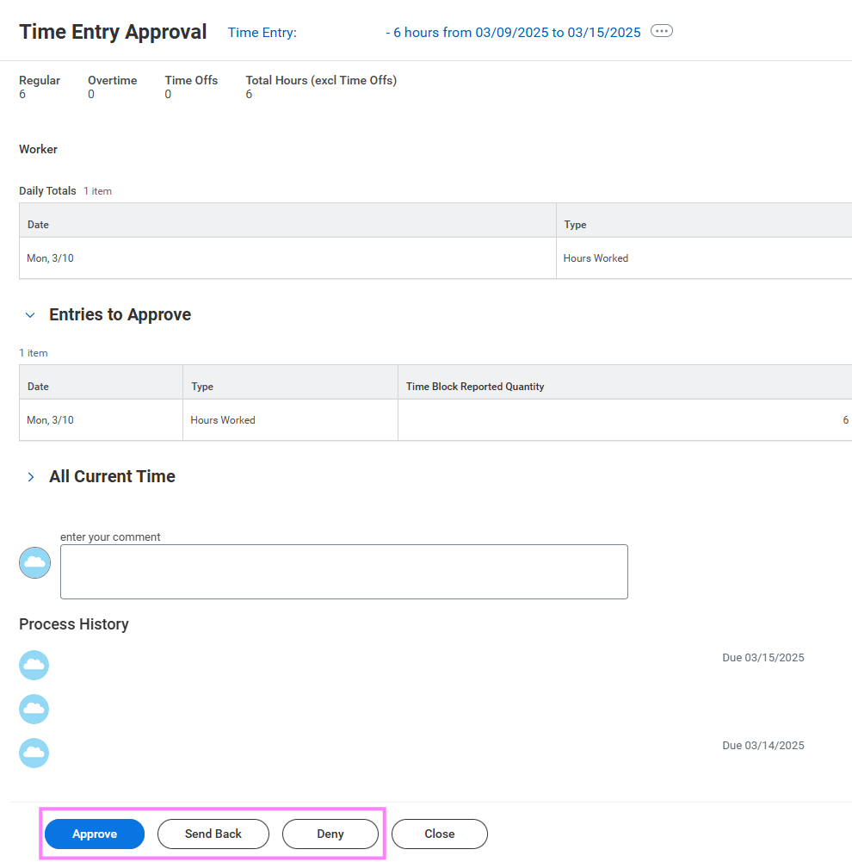The height and width of the screenshot is (862, 852).
Task: Click the Type column header in Daily Totals
Action: coord(574,224)
